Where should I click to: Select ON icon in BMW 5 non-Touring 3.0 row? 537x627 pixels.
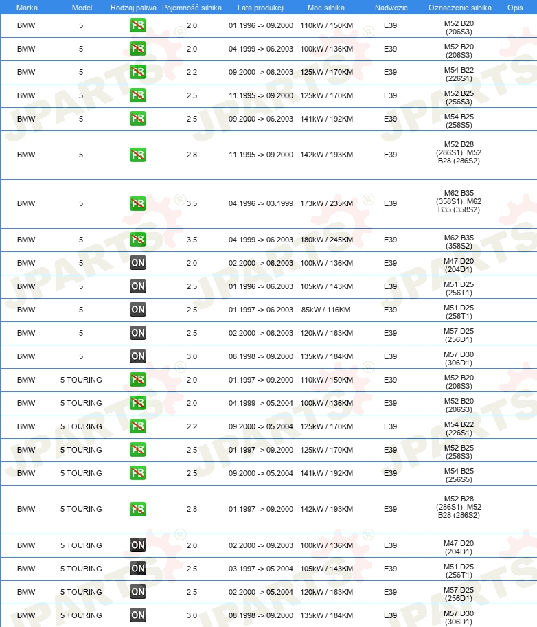(137, 356)
